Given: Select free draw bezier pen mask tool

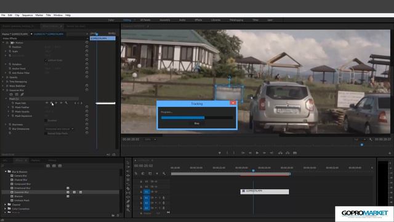Looking at the screenshot, I should tap(22, 94).
